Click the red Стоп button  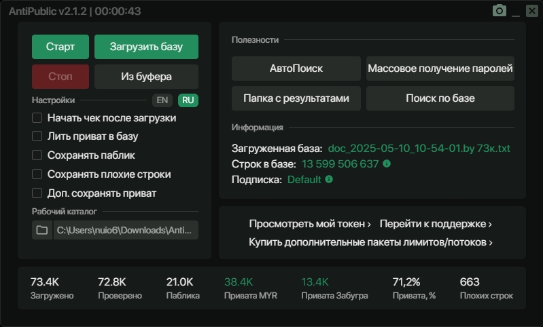click(x=60, y=77)
